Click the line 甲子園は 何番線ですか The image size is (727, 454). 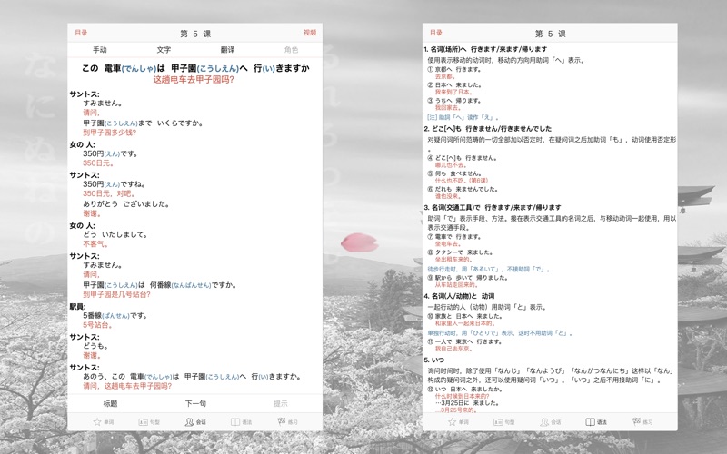tap(160, 285)
